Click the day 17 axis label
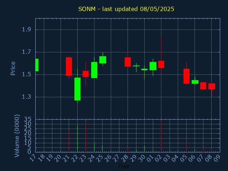Image resolution: width=228 pixels, height=171 pixels. pyautogui.click(x=33, y=158)
